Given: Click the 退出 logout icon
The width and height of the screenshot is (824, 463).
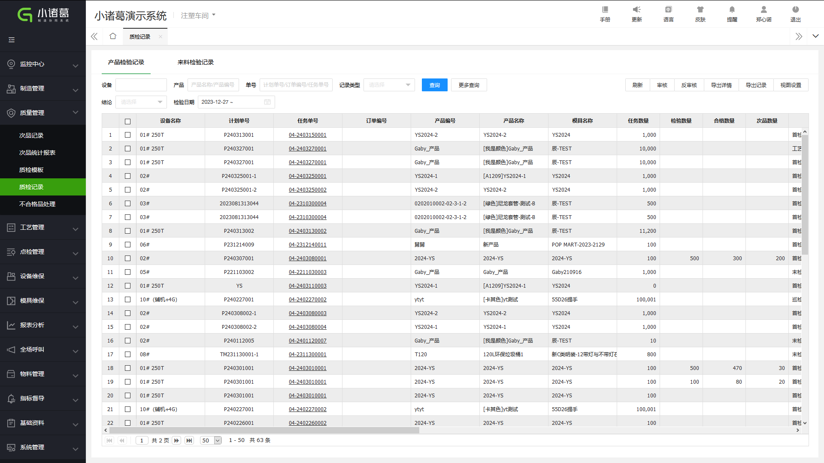Looking at the screenshot, I should 795,10.
